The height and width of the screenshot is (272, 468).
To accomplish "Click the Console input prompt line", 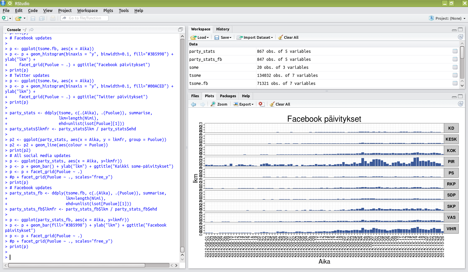I will (92, 257).
